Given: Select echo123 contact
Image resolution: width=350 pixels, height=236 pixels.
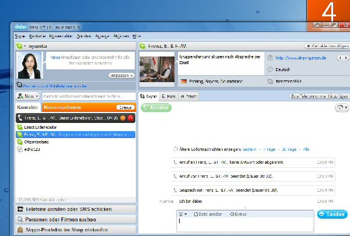Looking at the screenshot, I should click(75, 149).
